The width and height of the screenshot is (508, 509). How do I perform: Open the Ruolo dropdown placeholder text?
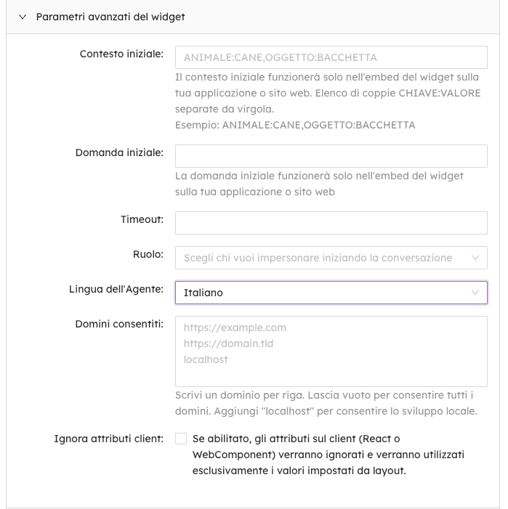(318, 258)
